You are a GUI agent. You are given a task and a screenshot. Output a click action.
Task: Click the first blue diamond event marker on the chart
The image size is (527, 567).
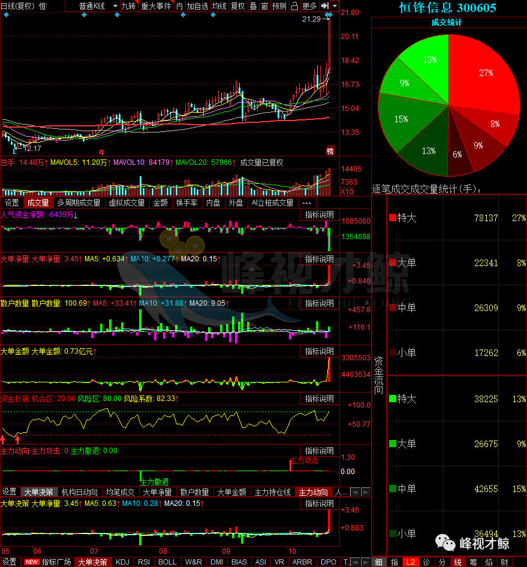point(6,15)
